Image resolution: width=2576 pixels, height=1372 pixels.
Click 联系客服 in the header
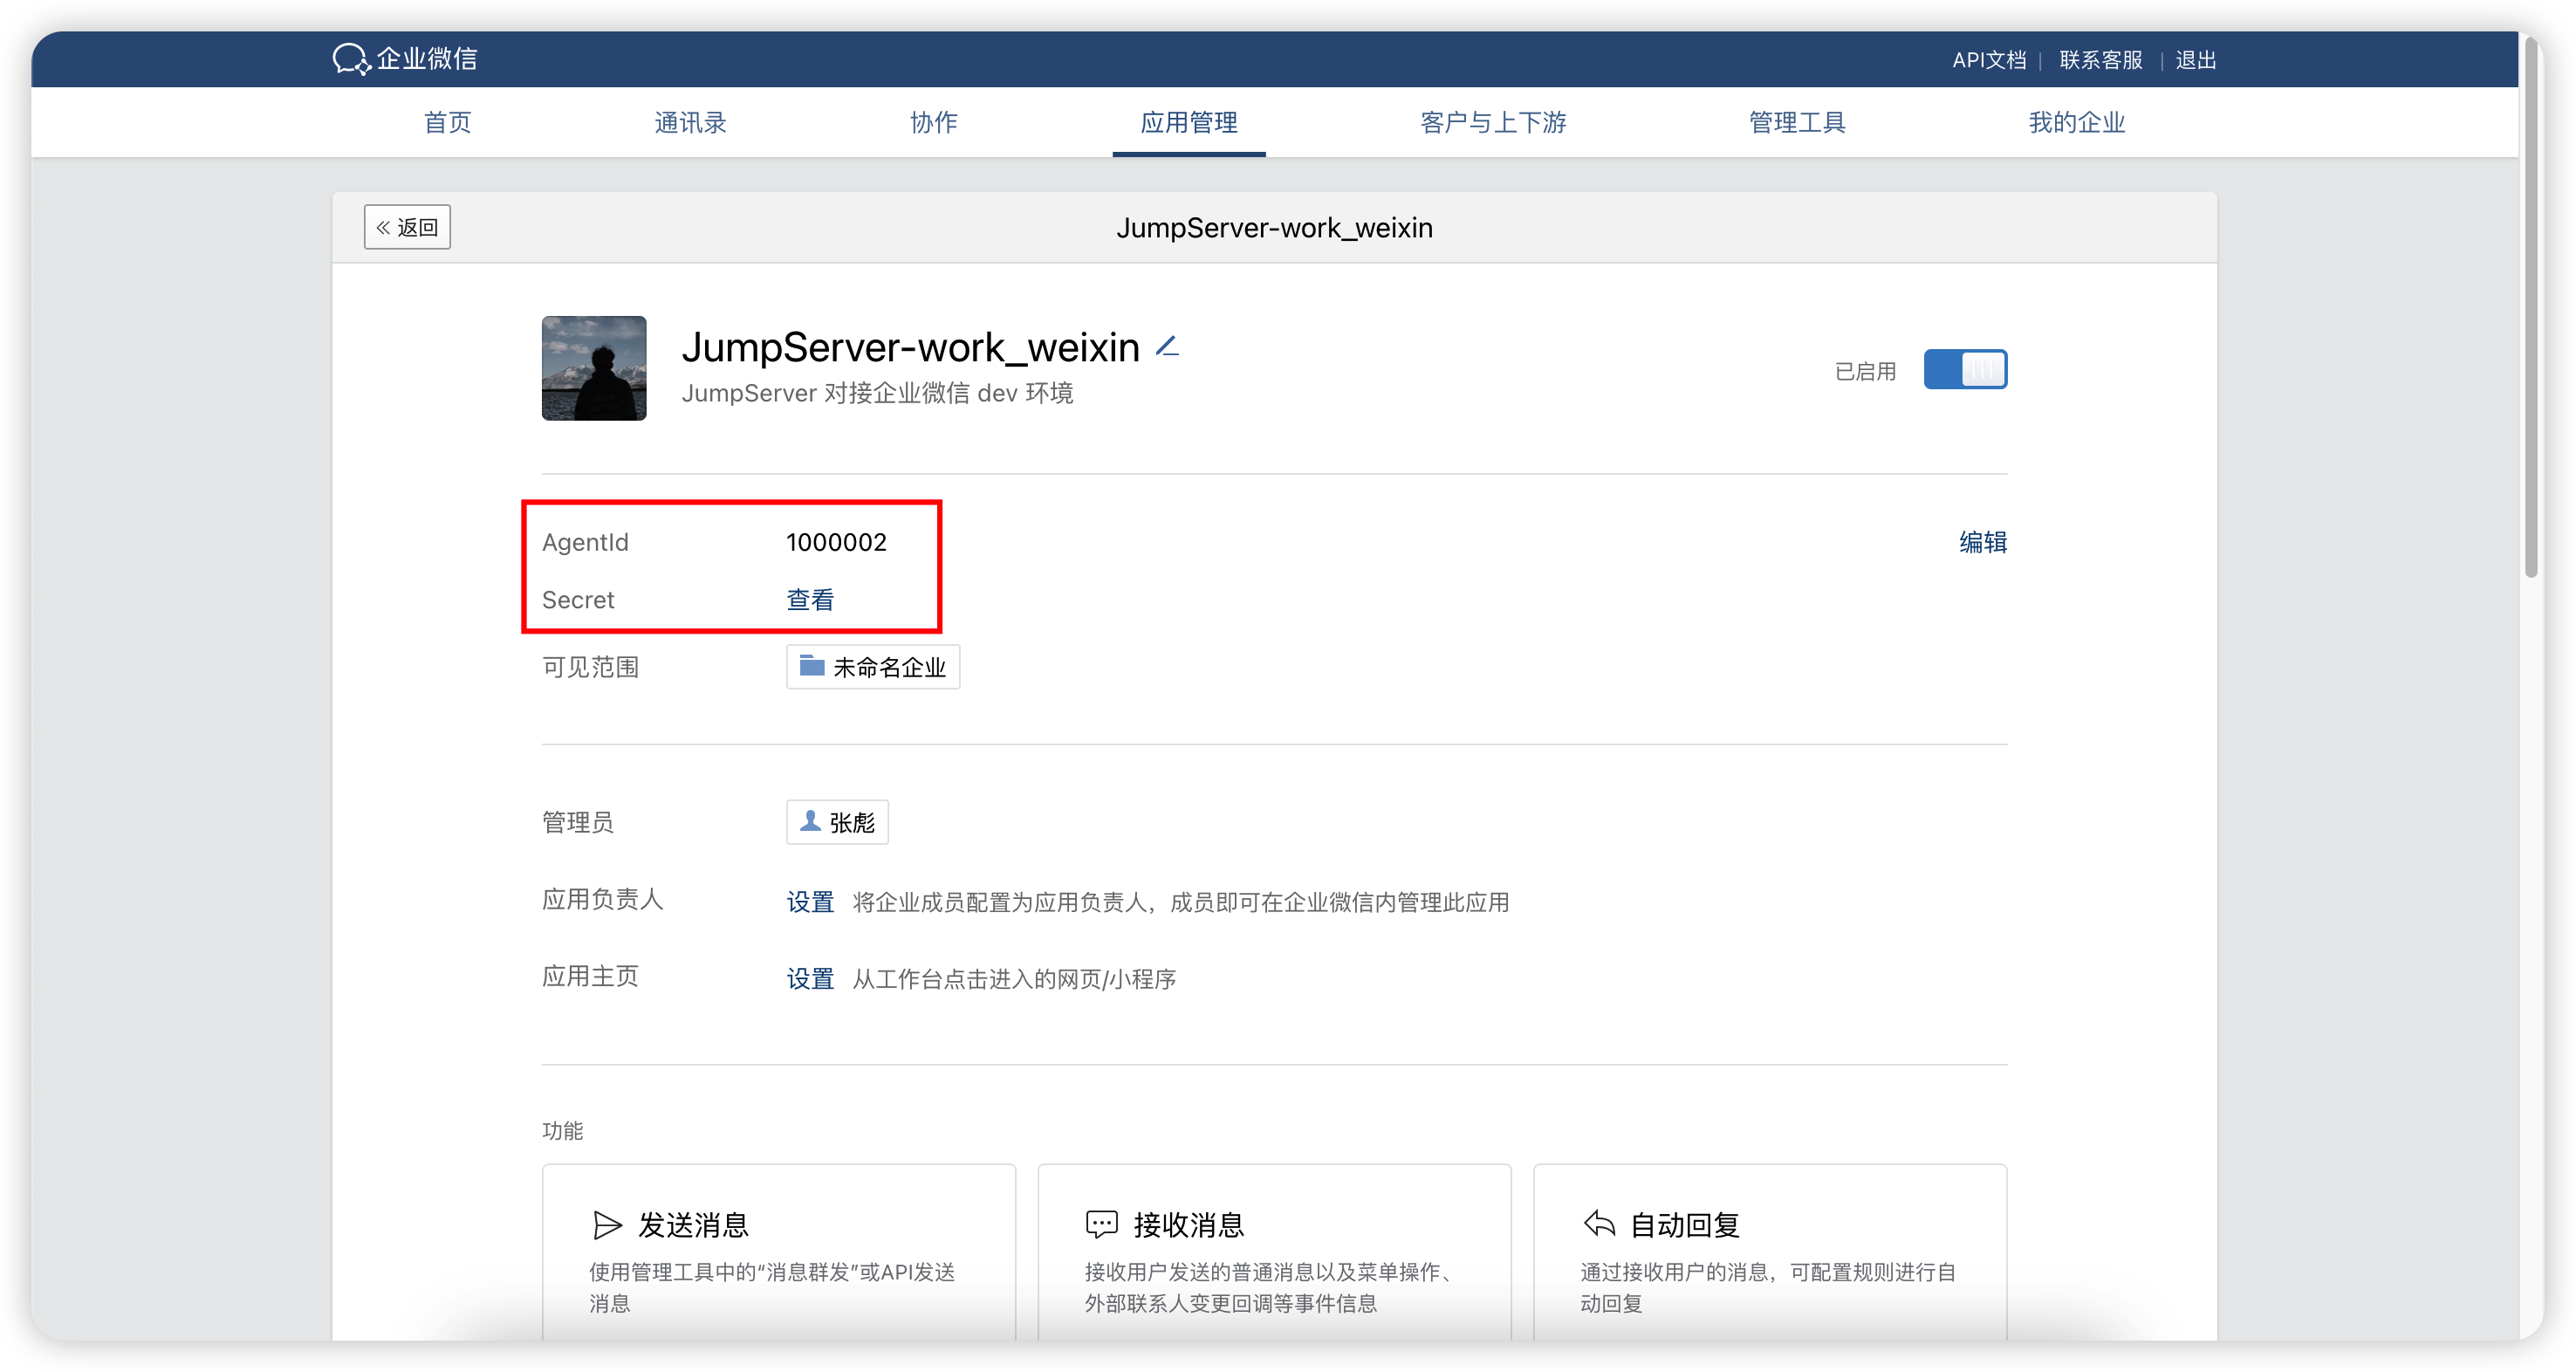coord(2101,60)
